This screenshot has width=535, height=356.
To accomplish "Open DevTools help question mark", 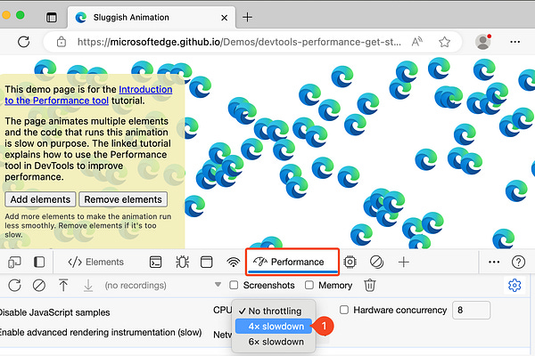I will [518, 262].
